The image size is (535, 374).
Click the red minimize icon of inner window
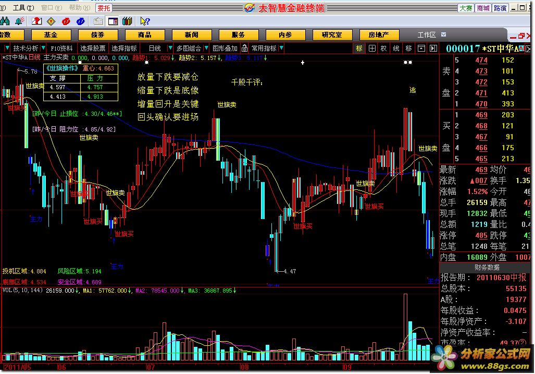point(513,36)
